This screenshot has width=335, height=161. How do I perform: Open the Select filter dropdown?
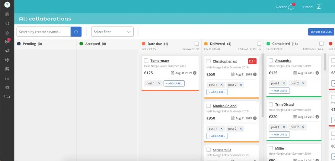tap(112, 32)
